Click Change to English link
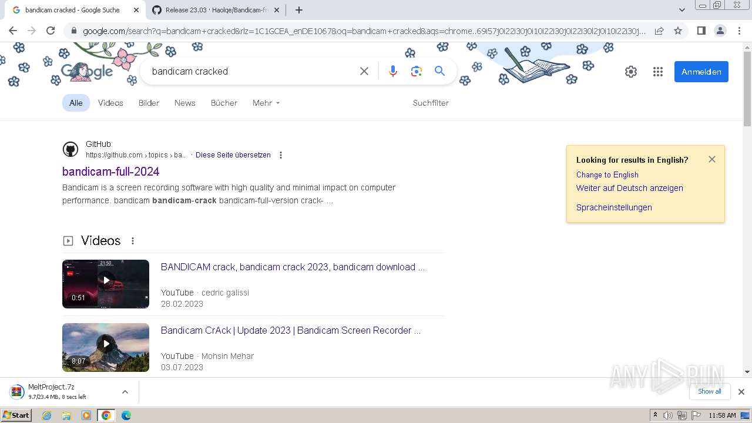 607,174
